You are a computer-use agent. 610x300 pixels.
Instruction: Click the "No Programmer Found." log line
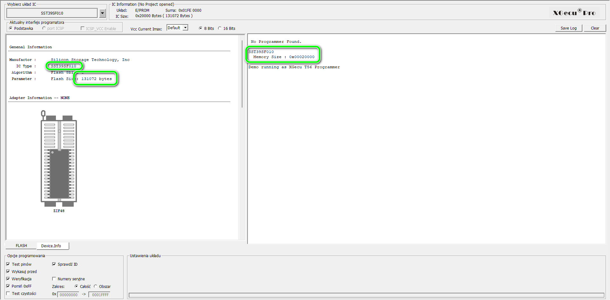(x=276, y=42)
